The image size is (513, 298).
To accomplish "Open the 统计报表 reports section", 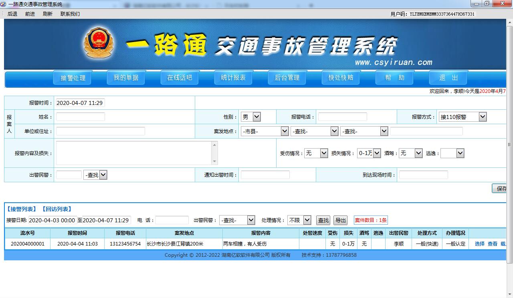I will (233, 78).
